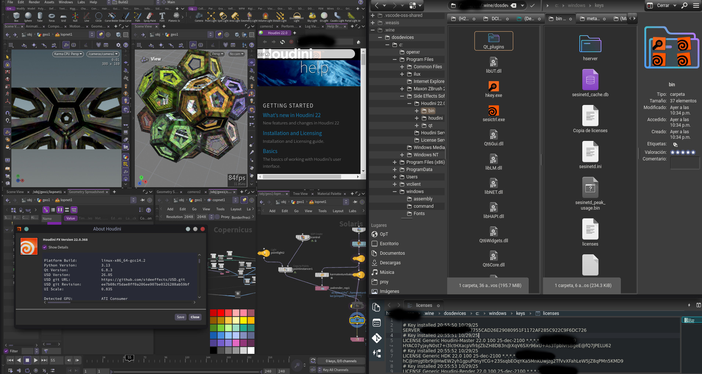Select the Grid shelf tool
The height and width of the screenshot is (374, 702).
(63, 17)
